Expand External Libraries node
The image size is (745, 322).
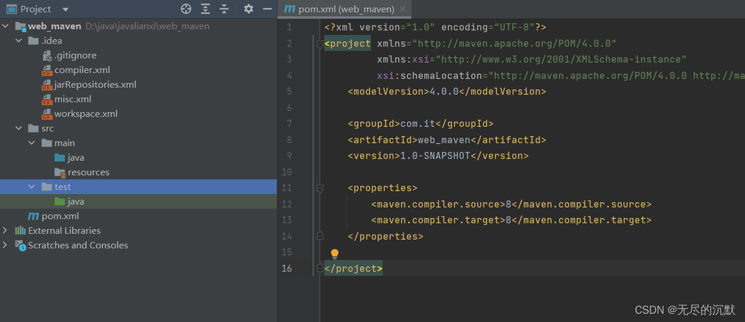pos(6,231)
